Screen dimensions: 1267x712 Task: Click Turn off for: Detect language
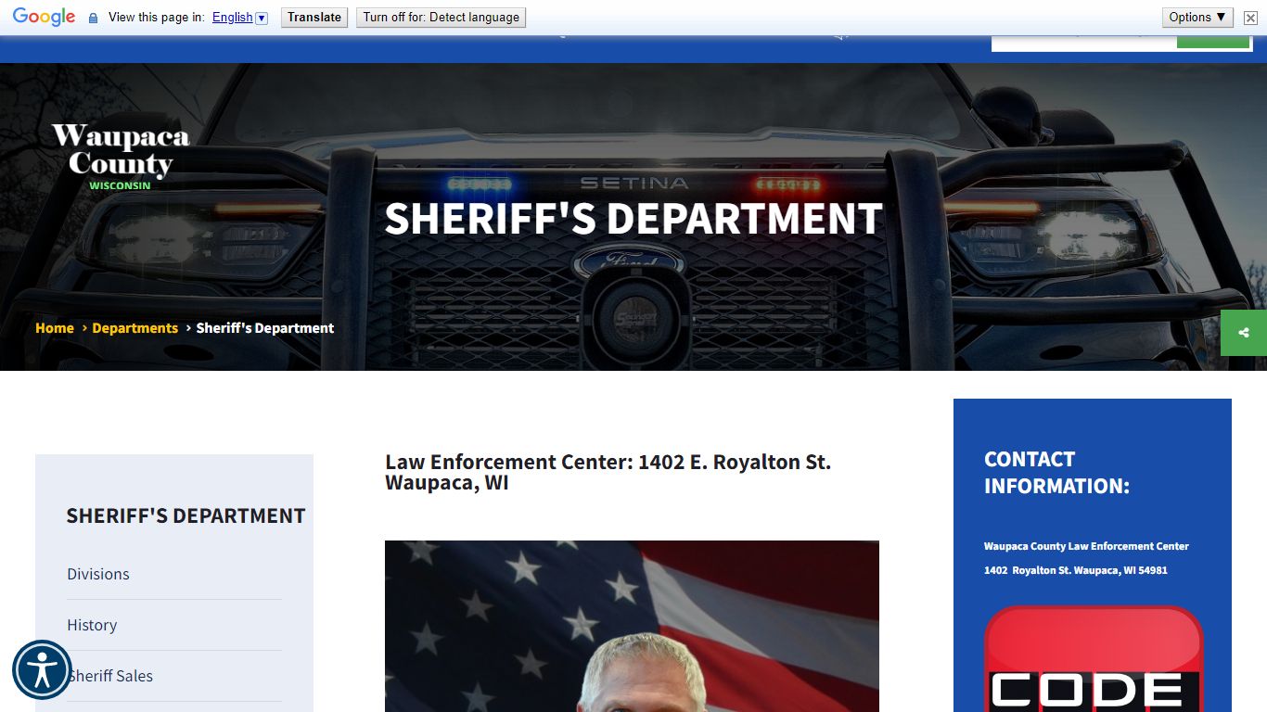click(x=441, y=18)
